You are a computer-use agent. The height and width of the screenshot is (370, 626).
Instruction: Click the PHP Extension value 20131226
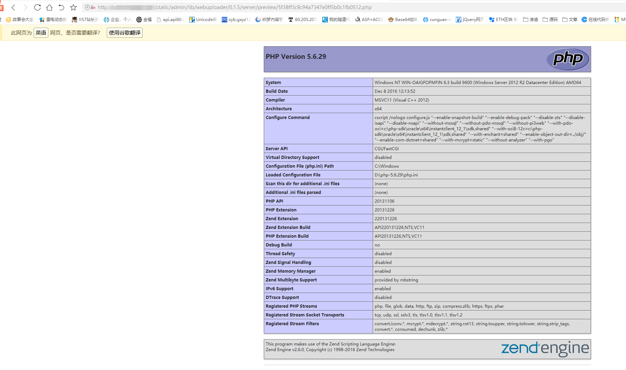click(384, 210)
